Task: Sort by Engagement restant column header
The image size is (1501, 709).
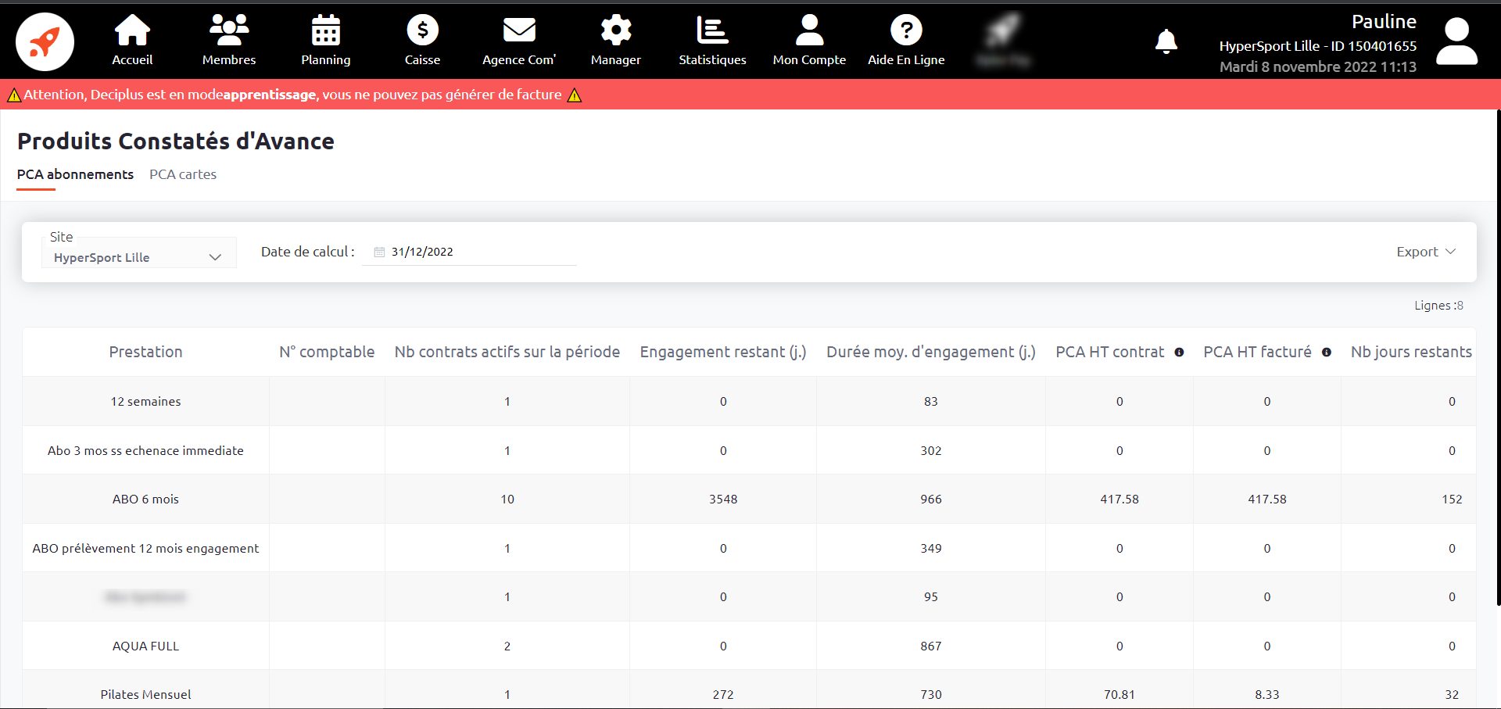Action: pos(723,352)
